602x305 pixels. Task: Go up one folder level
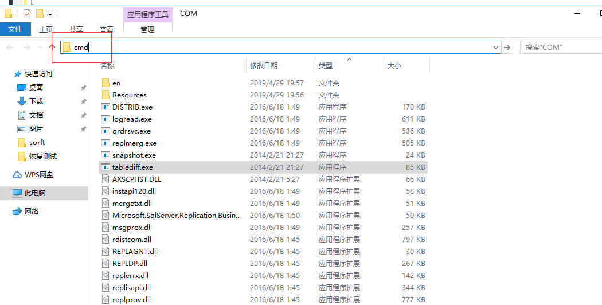(52, 47)
